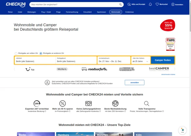The width and height of the screenshot is (191, 136).
Task: Click the TUI provider logo
Action: pyautogui.click(x=30, y=69)
